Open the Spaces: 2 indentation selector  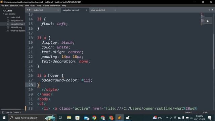tap(188, 113)
